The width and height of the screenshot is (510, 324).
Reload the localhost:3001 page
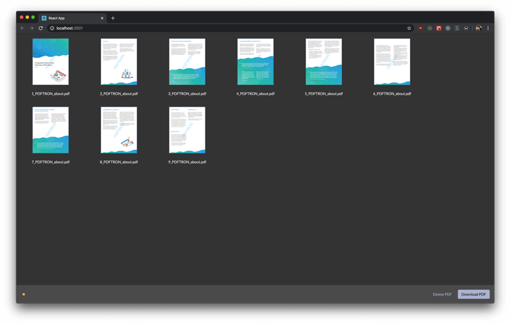tap(41, 28)
